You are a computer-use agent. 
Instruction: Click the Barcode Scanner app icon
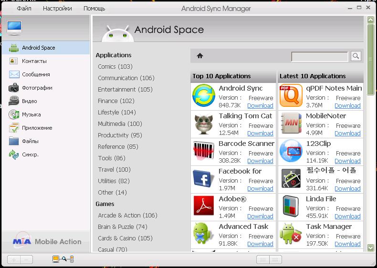204,151
